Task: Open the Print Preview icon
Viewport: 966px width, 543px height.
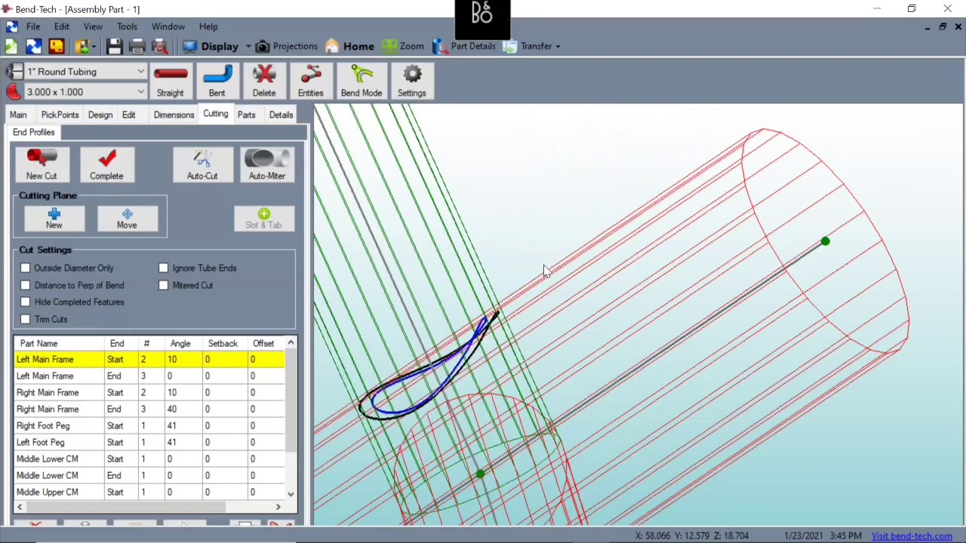Action: coord(160,46)
